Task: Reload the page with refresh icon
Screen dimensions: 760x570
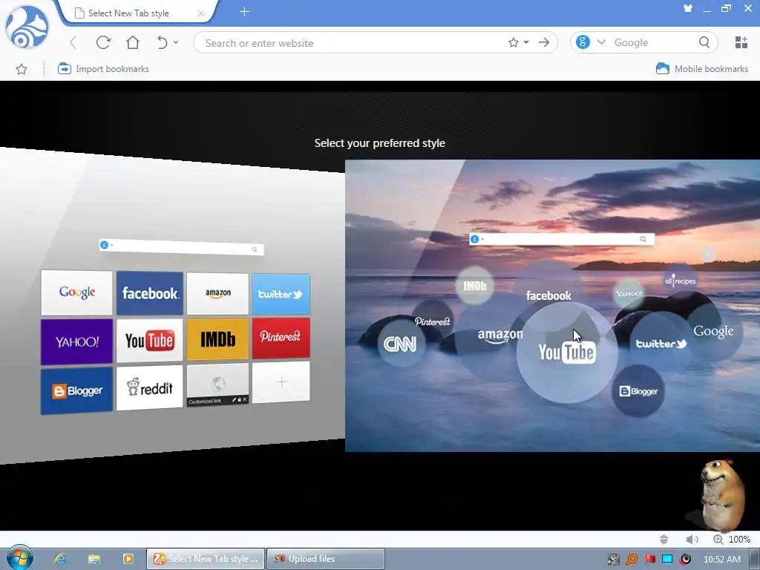Action: tap(103, 42)
